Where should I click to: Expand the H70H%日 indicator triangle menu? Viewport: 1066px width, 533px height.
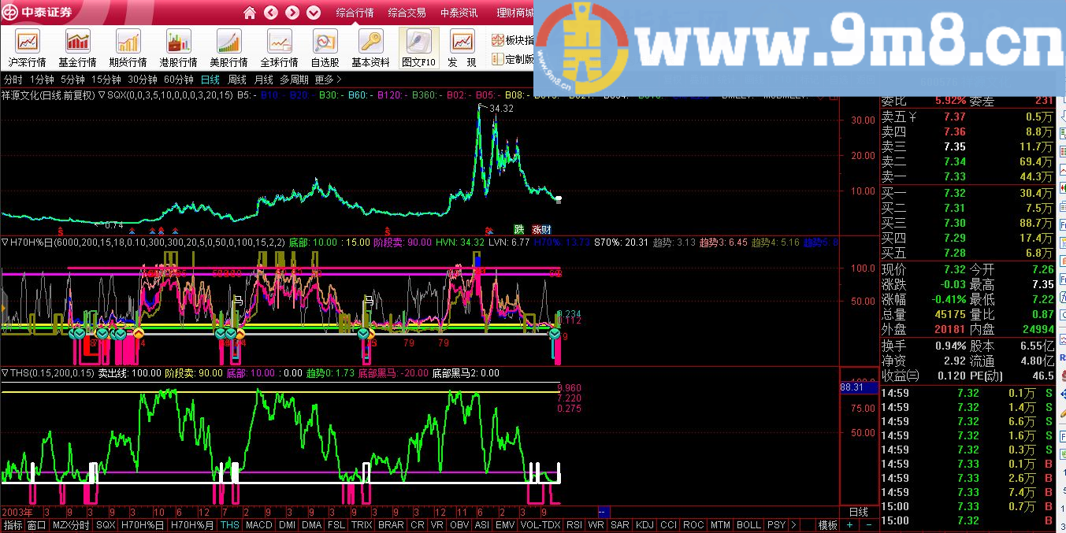pyautogui.click(x=6, y=242)
